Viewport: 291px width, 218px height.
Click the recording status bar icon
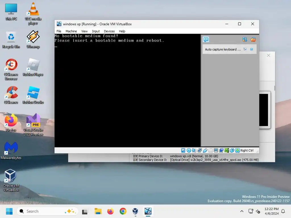click(x=221, y=150)
